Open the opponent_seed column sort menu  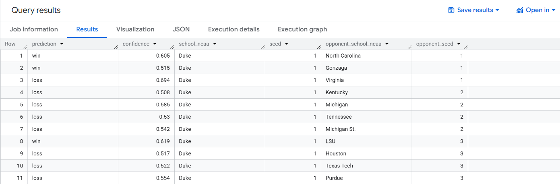(x=459, y=44)
